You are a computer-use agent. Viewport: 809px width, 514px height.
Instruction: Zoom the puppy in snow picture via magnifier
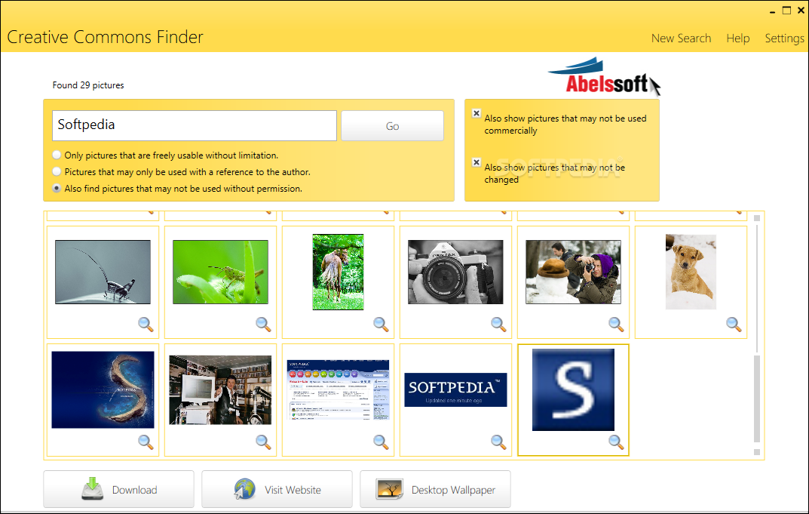pos(734,325)
